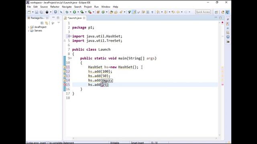Click the warning marker on line 11

click(x=65, y=67)
